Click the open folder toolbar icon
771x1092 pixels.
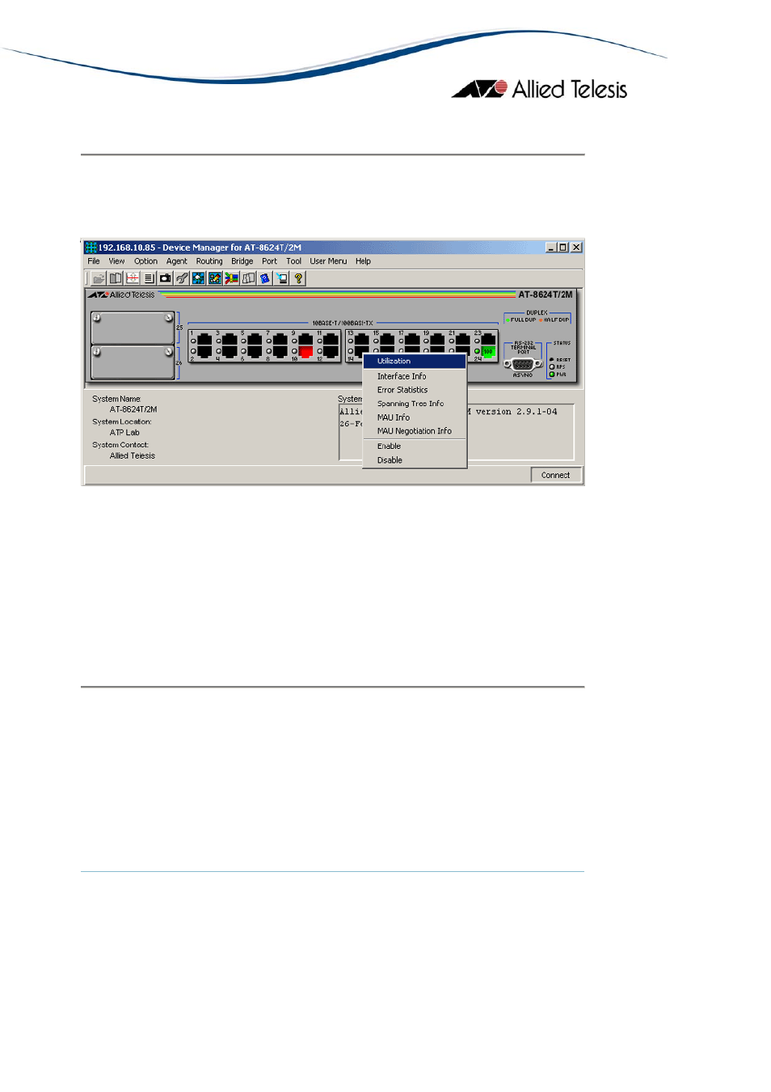pyautogui.click(x=99, y=278)
